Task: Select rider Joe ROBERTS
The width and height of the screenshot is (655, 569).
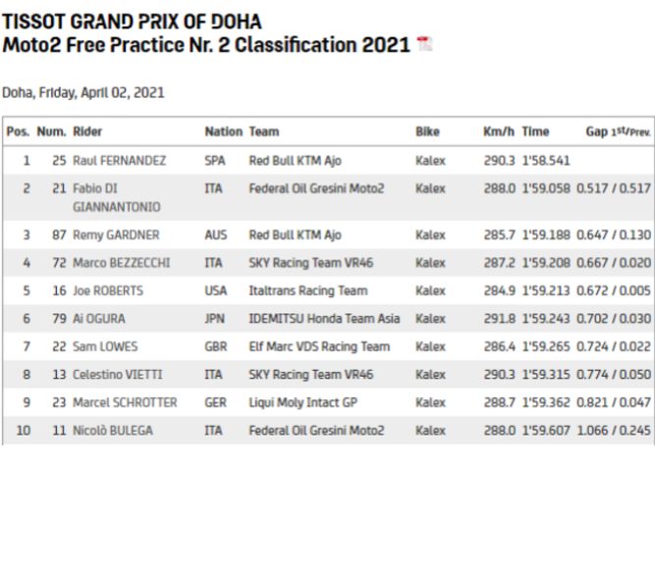Action: click(109, 291)
